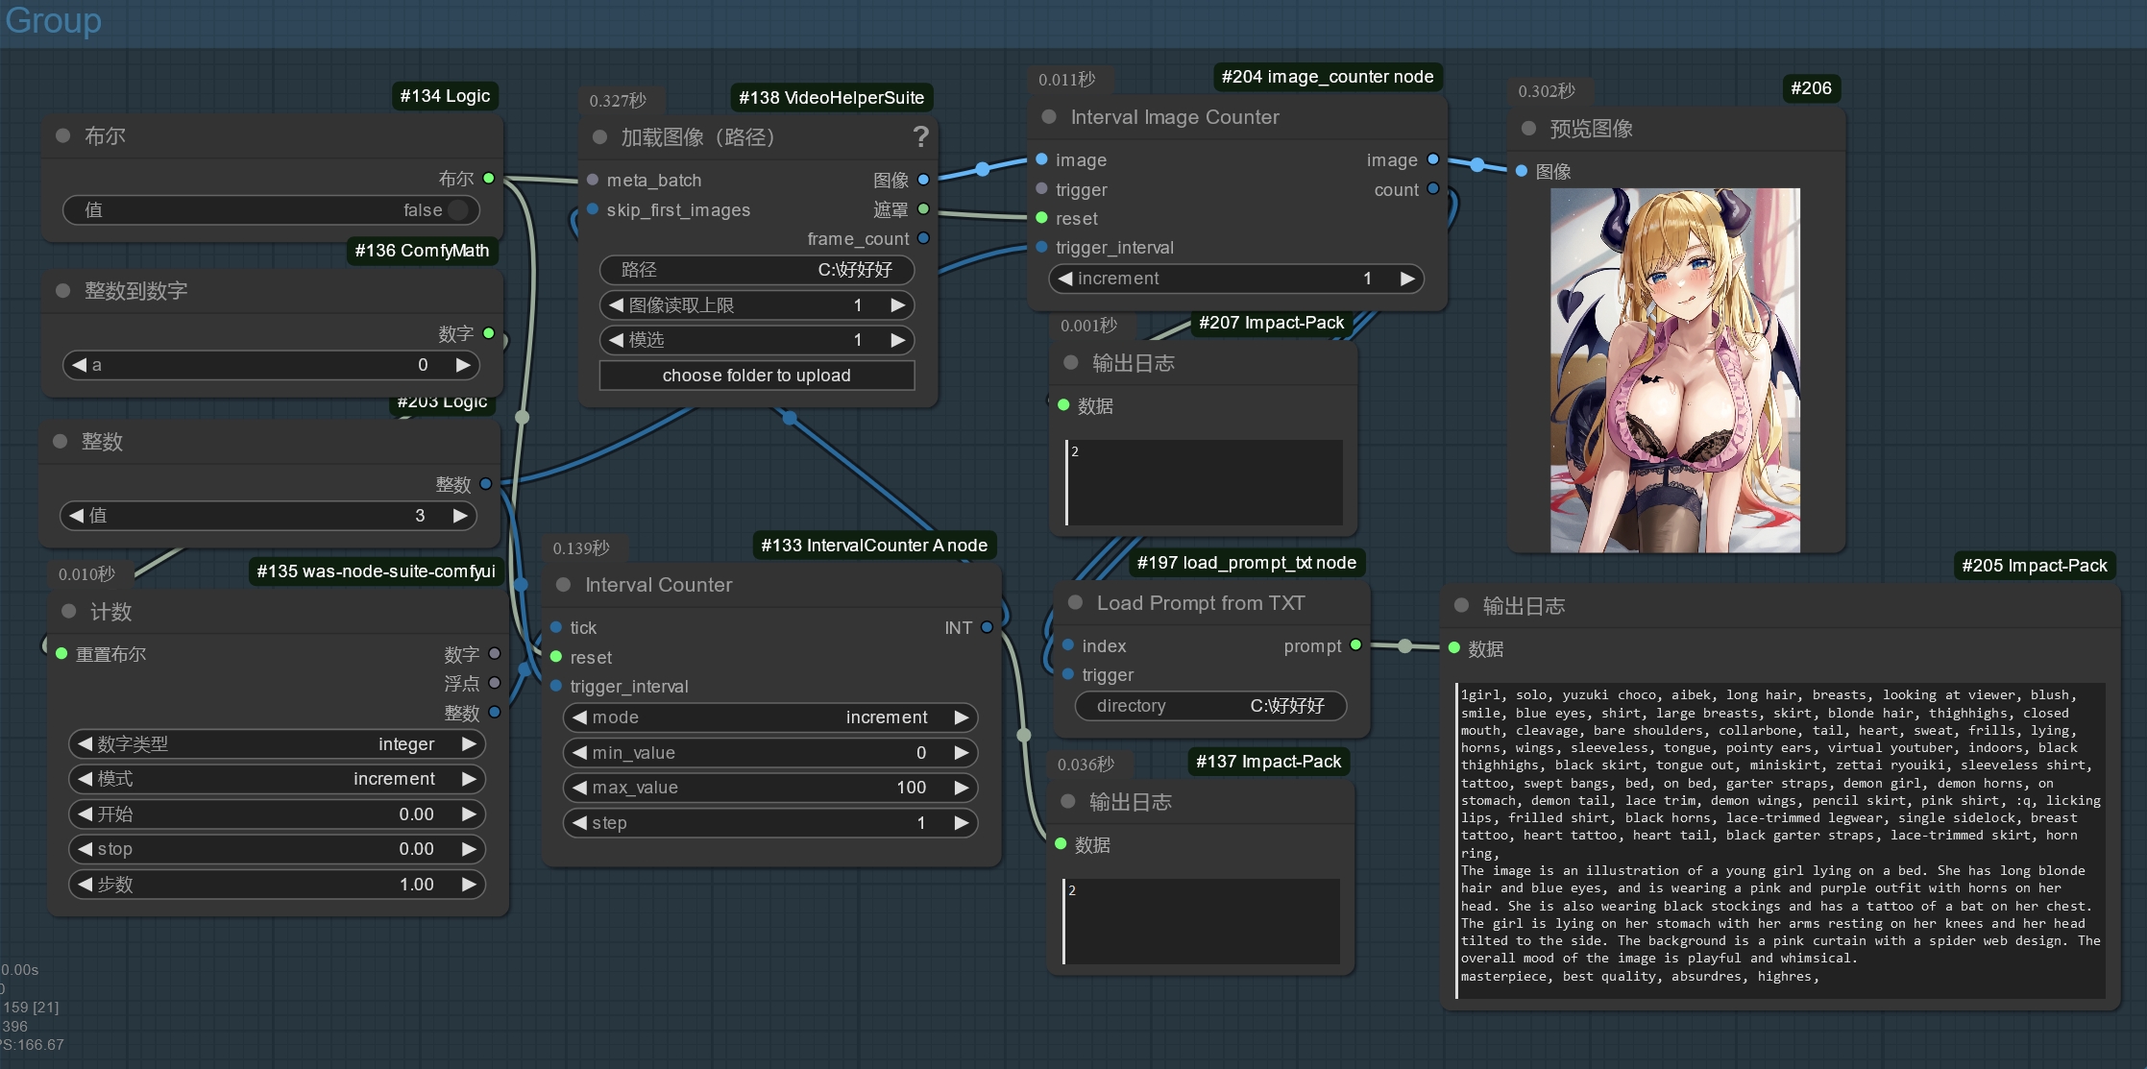This screenshot has height=1069, width=2147.
Task: Increase max_value in Interval Counter
Action: 962,788
